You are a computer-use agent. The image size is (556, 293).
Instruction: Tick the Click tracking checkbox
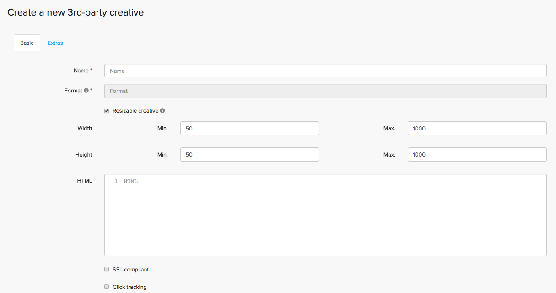pos(107,287)
